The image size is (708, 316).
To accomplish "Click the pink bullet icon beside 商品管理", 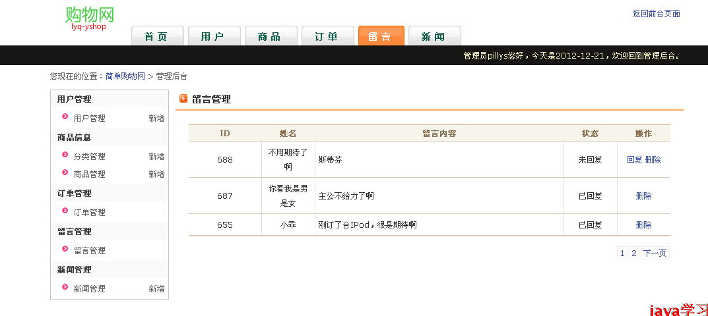I will click(x=65, y=172).
